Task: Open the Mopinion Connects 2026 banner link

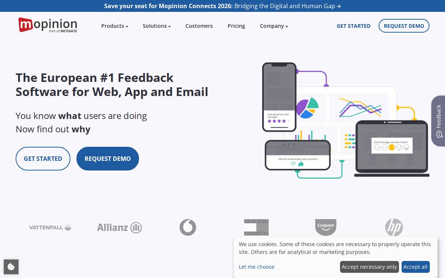Action: point(222,6)
